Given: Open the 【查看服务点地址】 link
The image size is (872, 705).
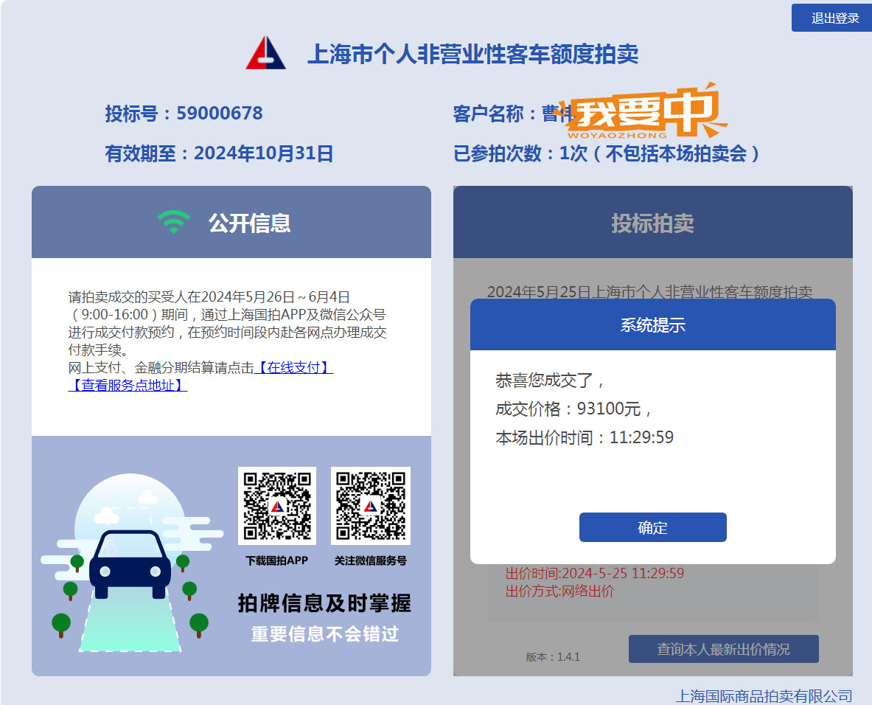Looking at the screenshot, I should (128, 385).
